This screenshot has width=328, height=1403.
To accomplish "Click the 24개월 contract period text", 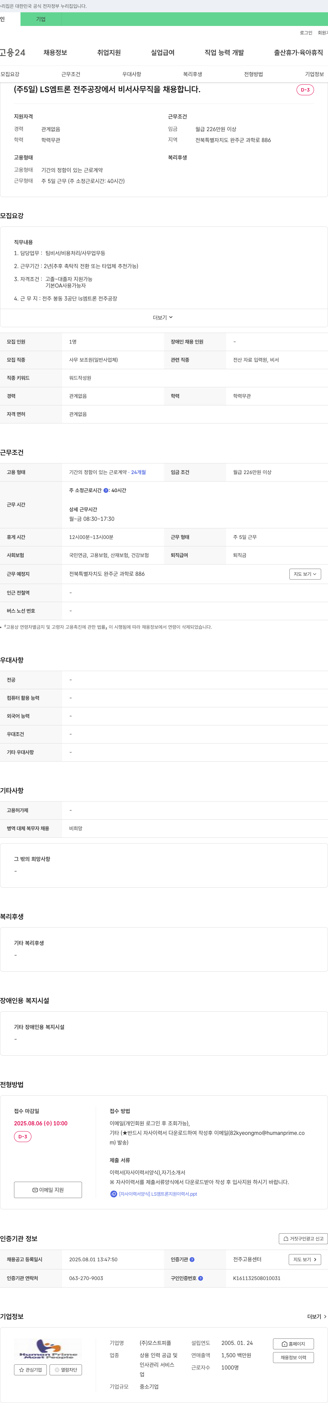I will pos(138,472).
